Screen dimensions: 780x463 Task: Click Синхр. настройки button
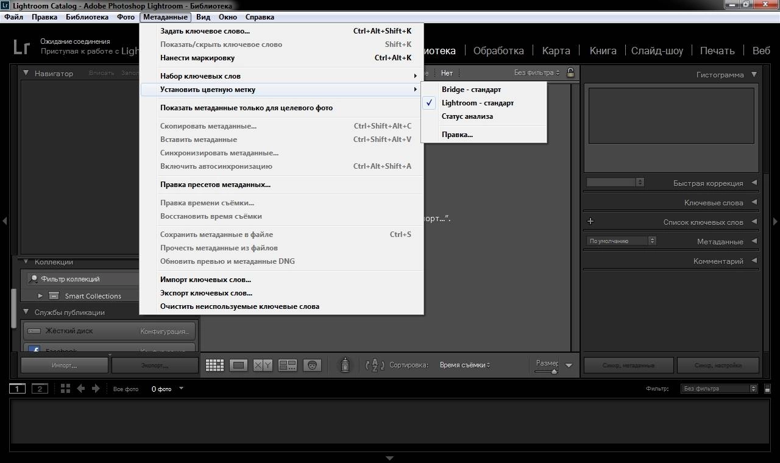click(x=718, y=366)
